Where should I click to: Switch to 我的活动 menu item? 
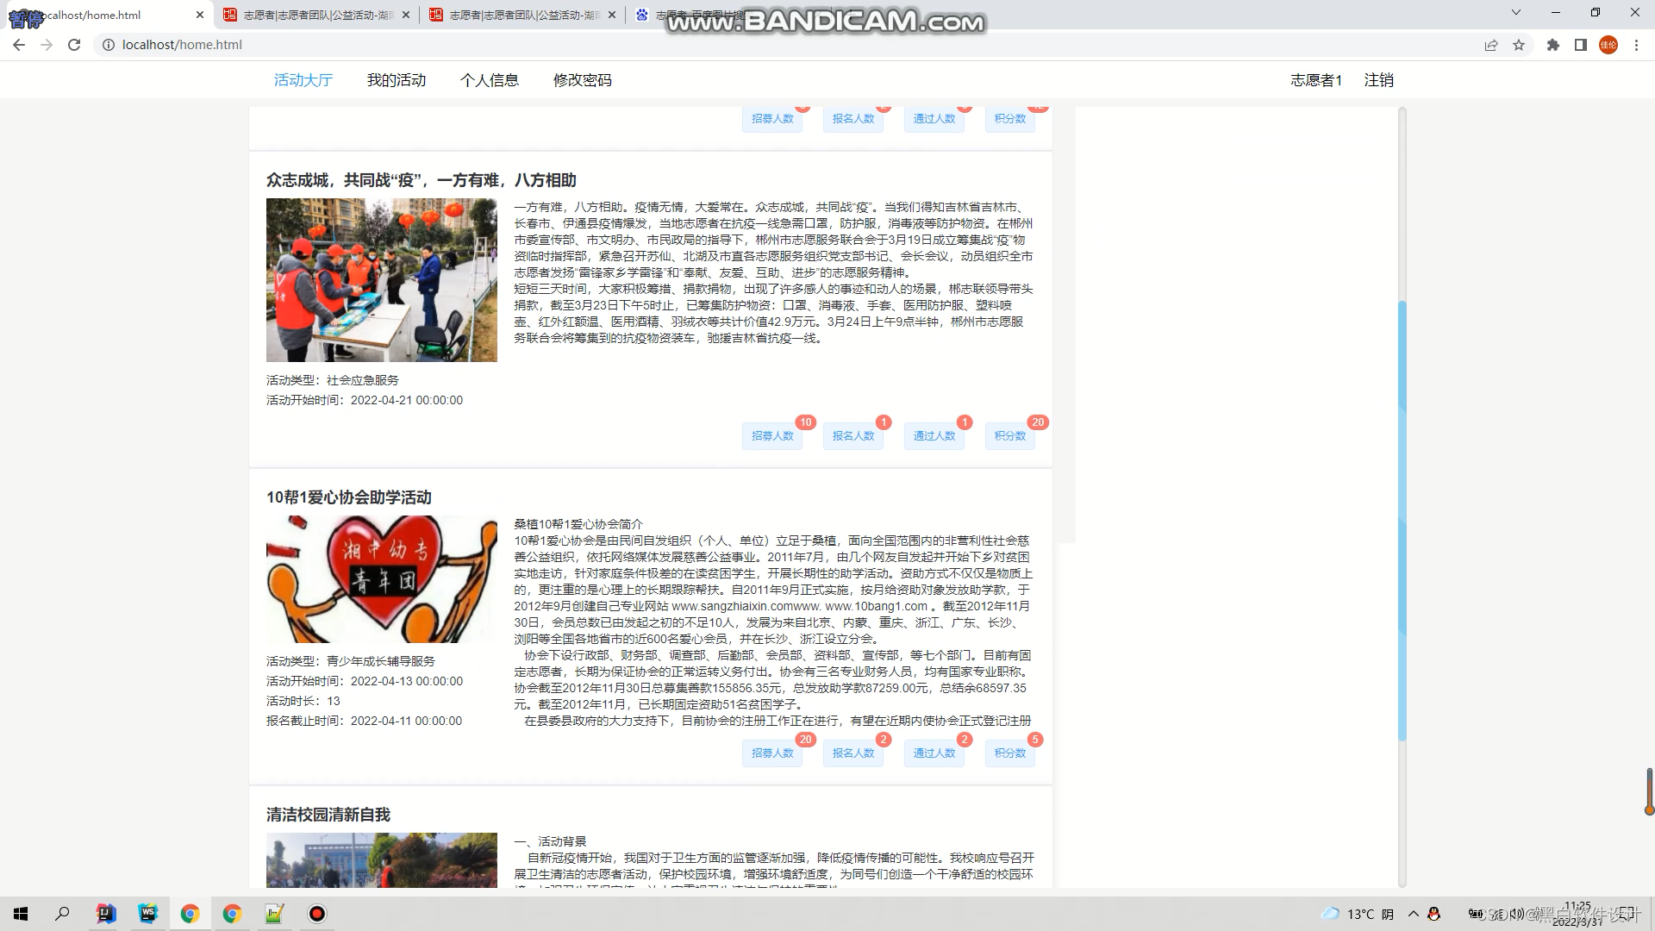[396, 80]
